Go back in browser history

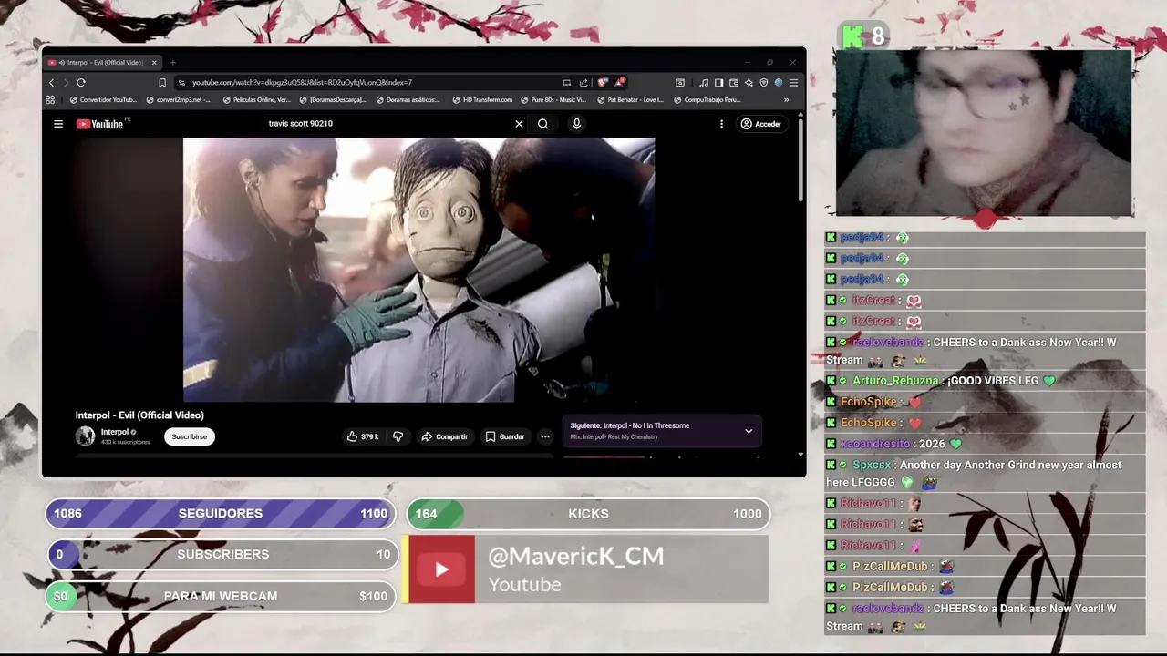point(51,82)
